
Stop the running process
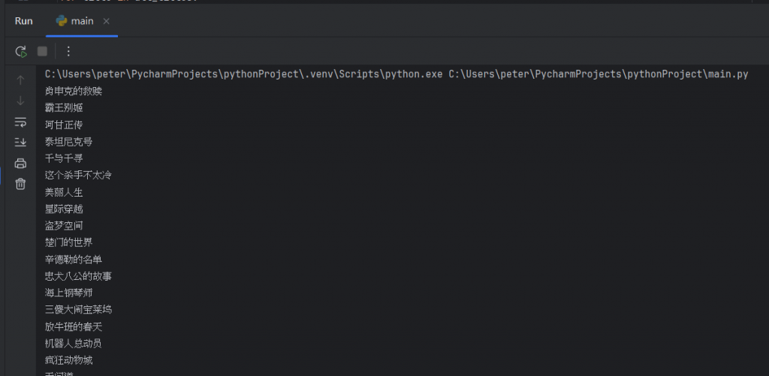point(42,51)
